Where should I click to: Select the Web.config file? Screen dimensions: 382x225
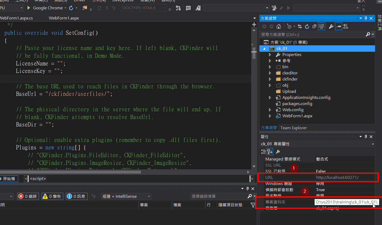293,110
